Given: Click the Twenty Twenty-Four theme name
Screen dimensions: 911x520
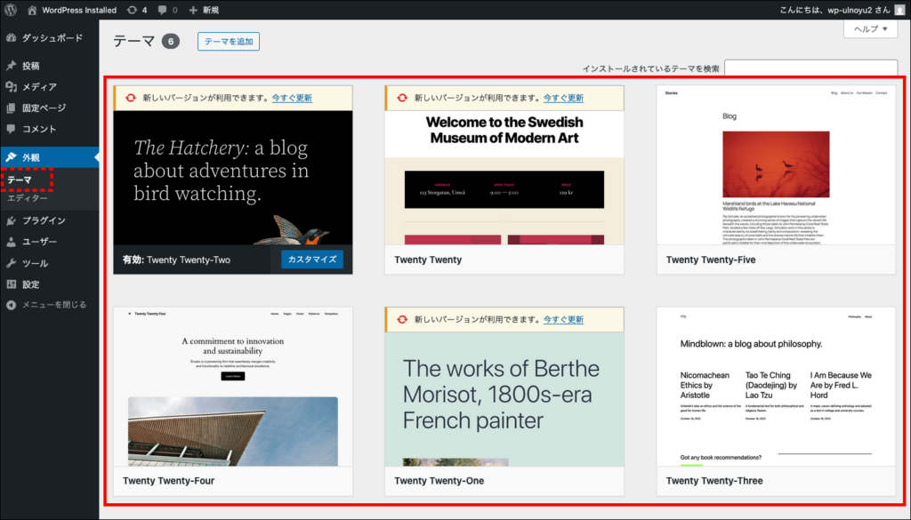Looking at the screenshot, I should [x=168, y=481].
